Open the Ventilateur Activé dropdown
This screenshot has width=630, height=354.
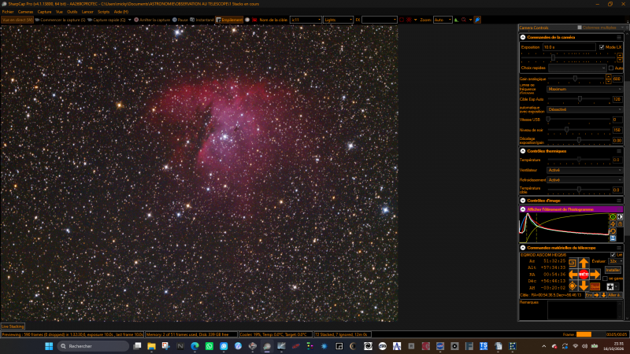pos(584,170)
